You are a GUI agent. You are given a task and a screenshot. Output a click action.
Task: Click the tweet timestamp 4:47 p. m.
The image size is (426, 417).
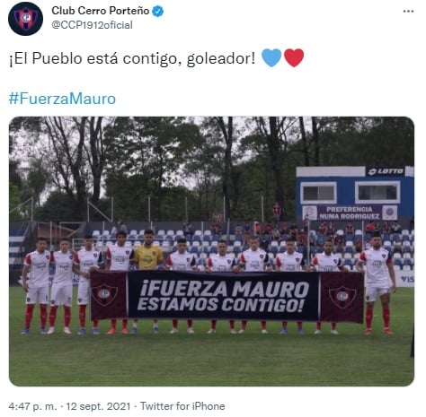32,406
